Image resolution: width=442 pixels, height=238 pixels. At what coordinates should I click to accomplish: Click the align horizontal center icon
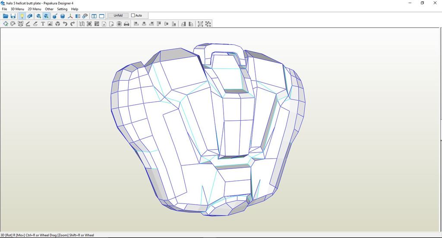point(144,24)
